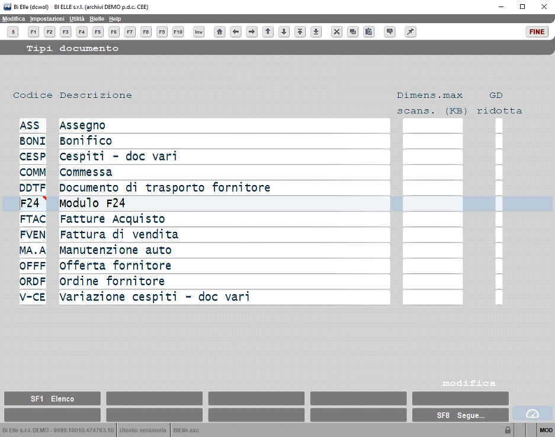The image size is (555, 437).
Task: Click the F9 toolbar key
Action: 162,32
